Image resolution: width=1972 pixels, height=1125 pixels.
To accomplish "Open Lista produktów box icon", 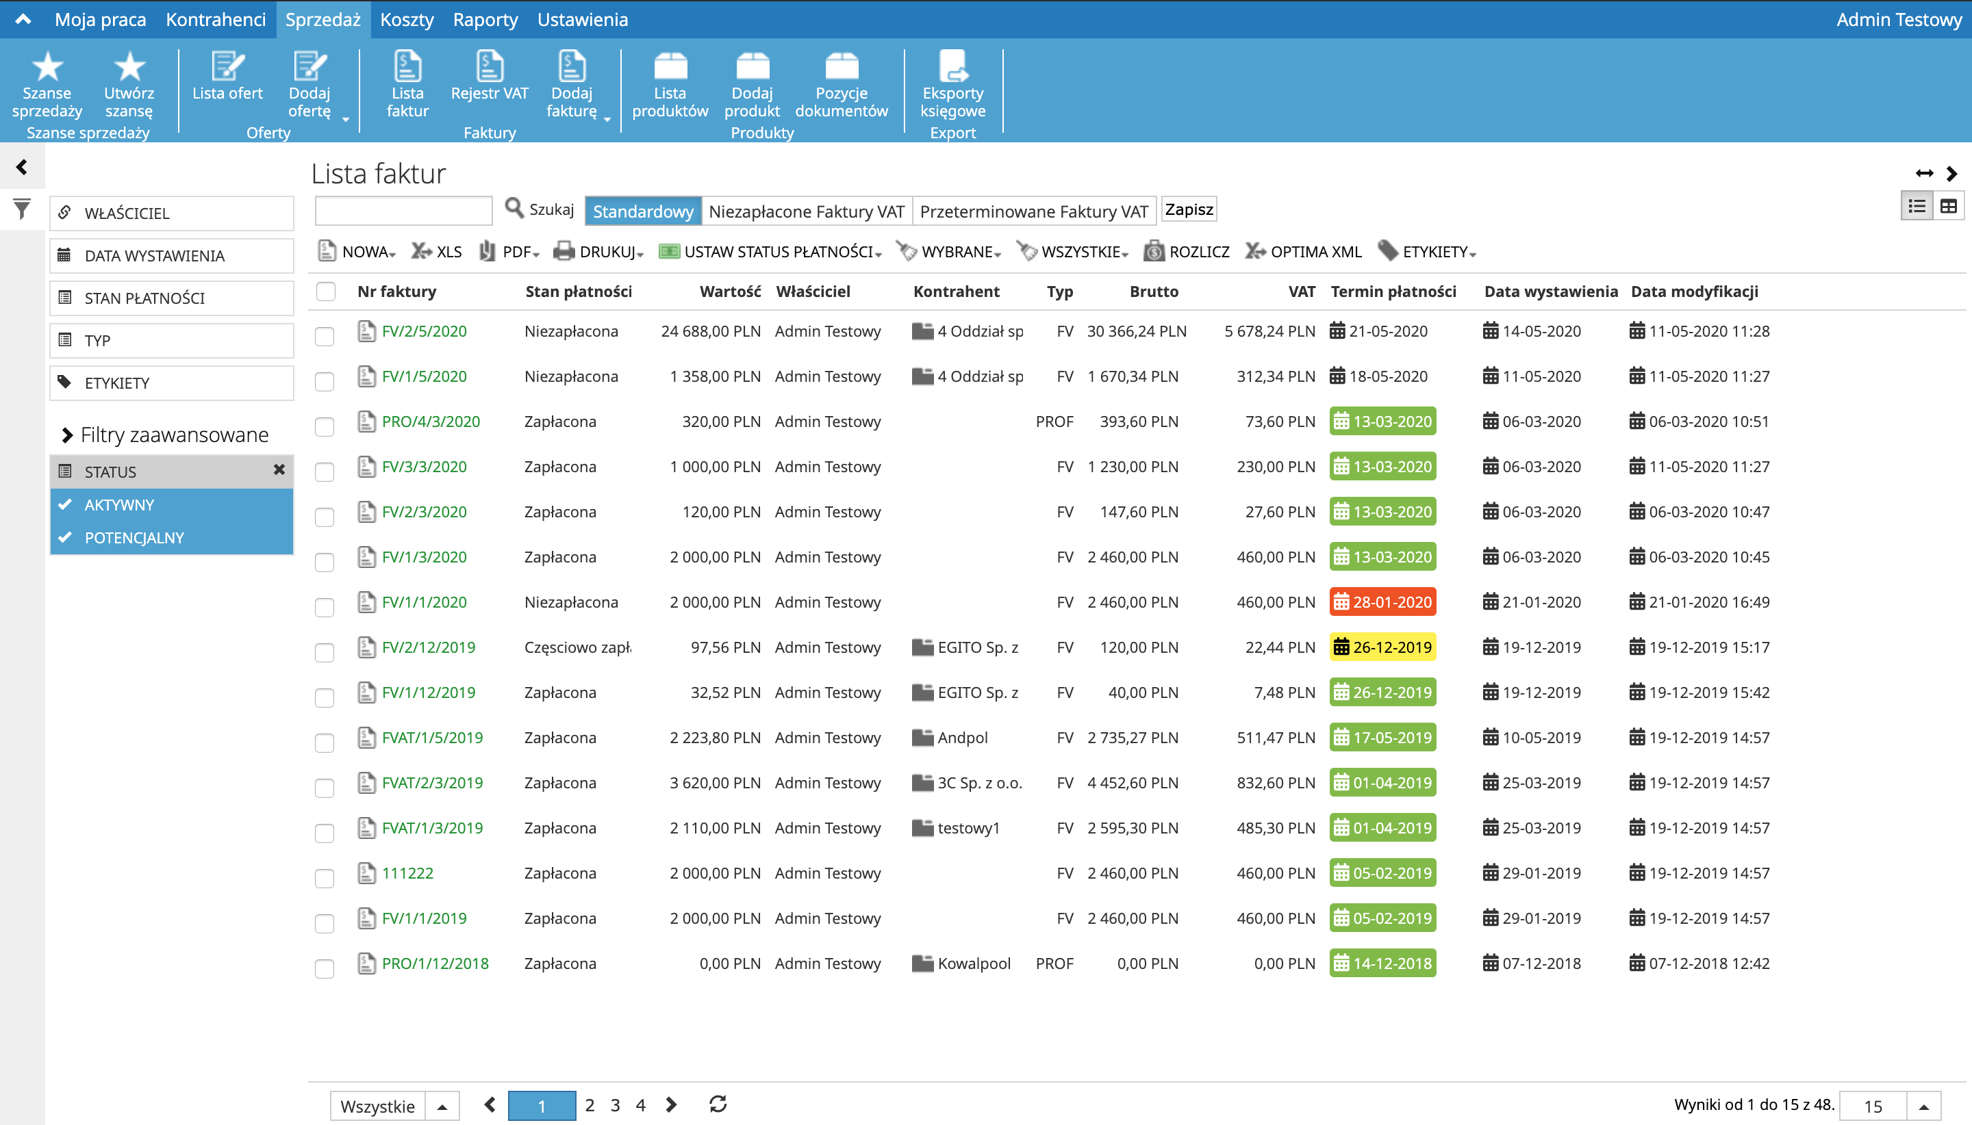I will (670, 67).
